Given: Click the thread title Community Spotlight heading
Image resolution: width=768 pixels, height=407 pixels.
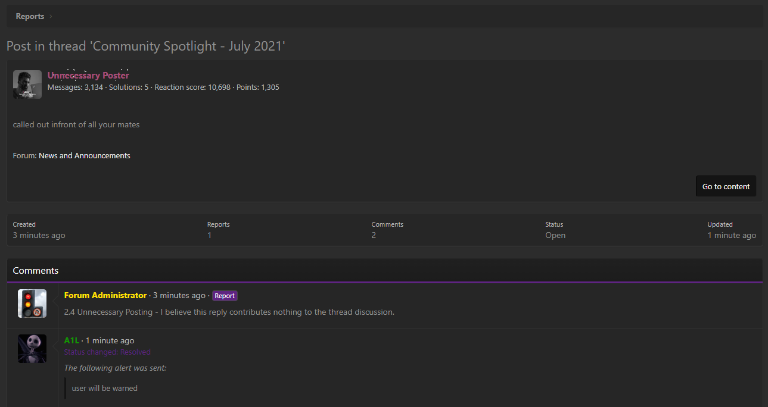Looking at the screenshot, I should [x=145, y=46].
